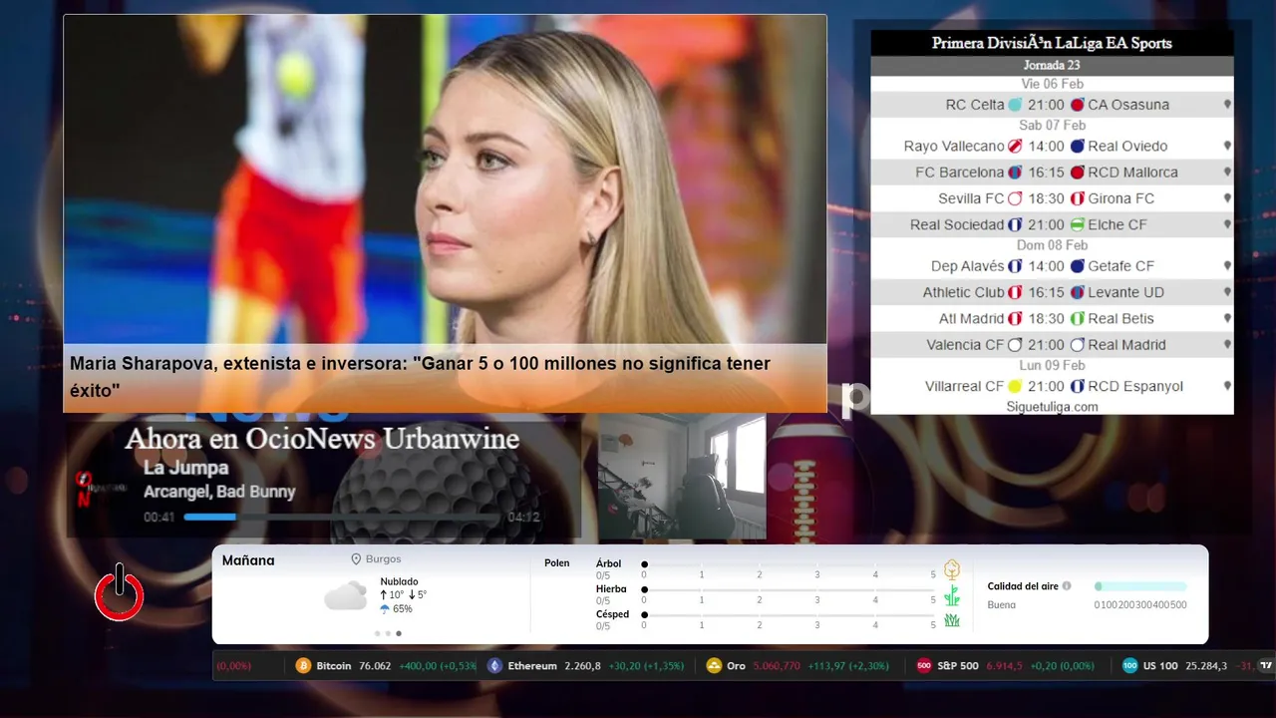Click the Girona FC crest
This screenshot has width=1276, height=718.
pyautogui.click(x=1077, y=198)
